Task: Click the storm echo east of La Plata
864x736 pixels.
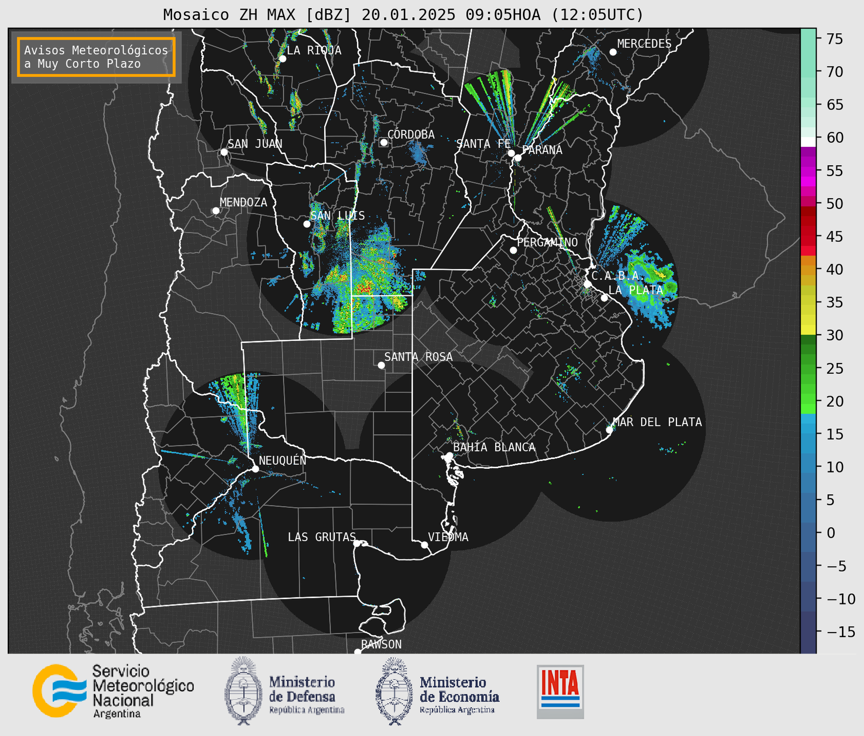Action: click(x=648, y=287)
